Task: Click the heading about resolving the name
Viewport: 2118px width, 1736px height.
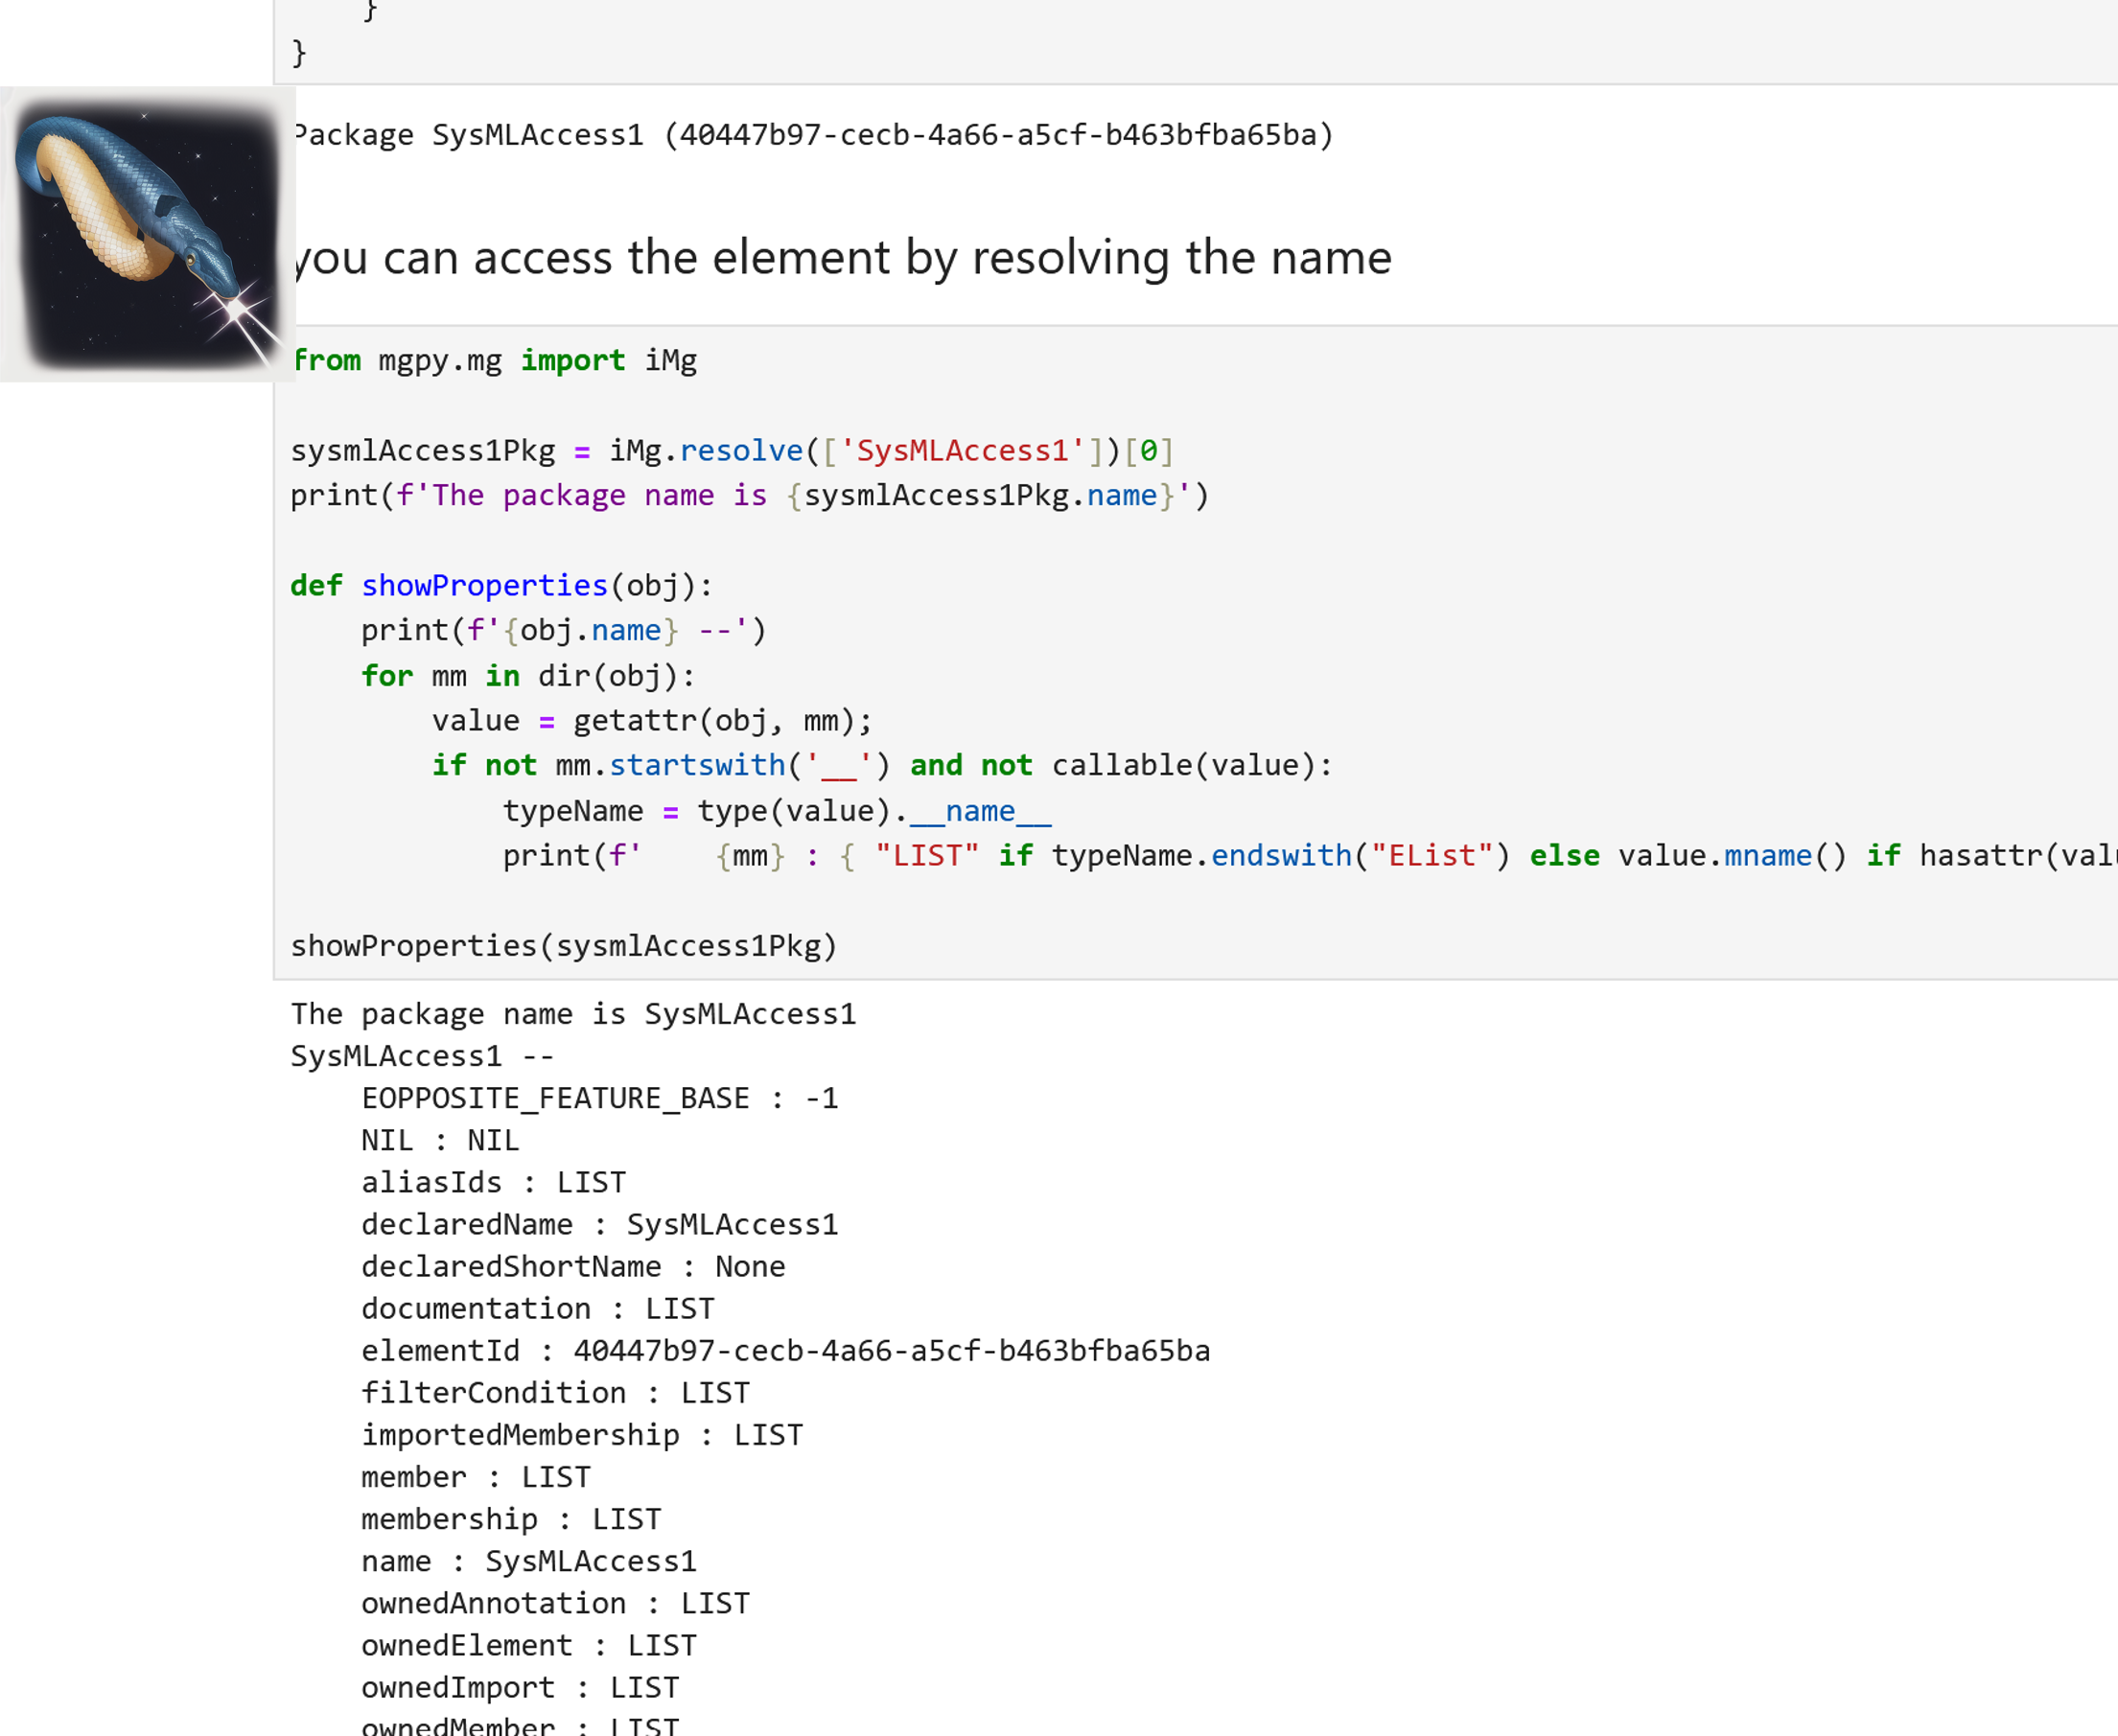Action: [x=842, y=258]
